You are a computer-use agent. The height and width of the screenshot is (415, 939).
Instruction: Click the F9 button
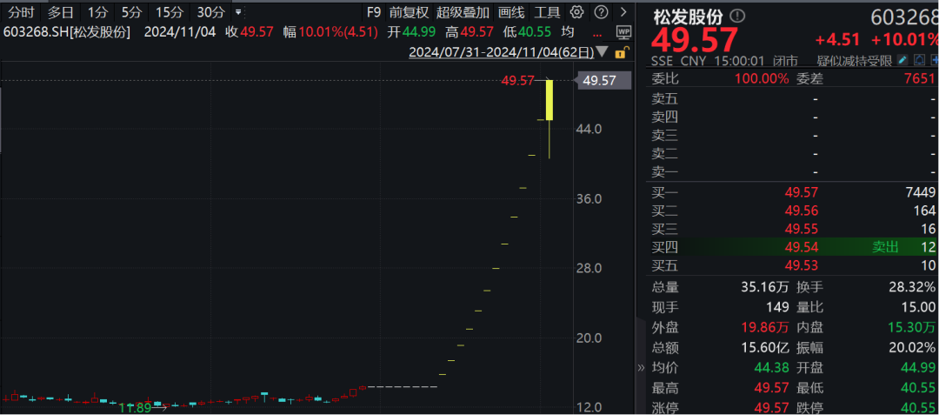(373, 12)
